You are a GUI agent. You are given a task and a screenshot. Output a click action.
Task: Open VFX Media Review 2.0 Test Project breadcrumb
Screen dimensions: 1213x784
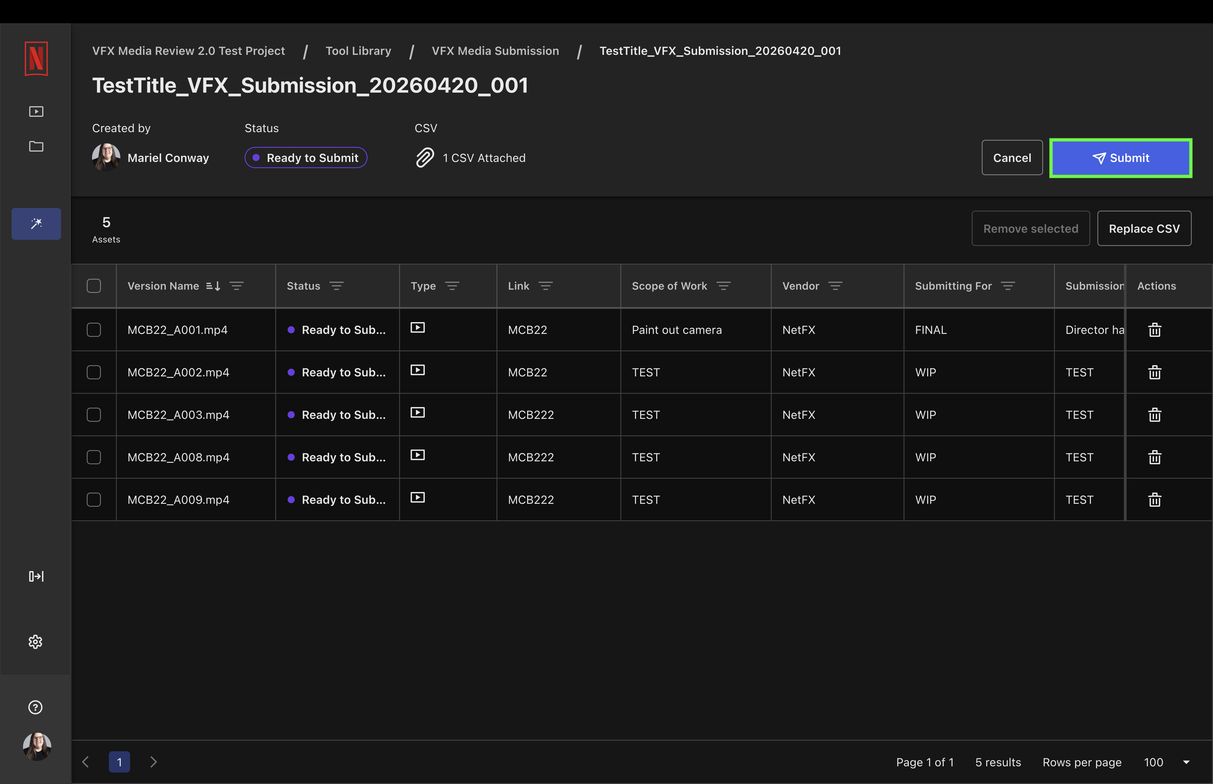[188, 51]
